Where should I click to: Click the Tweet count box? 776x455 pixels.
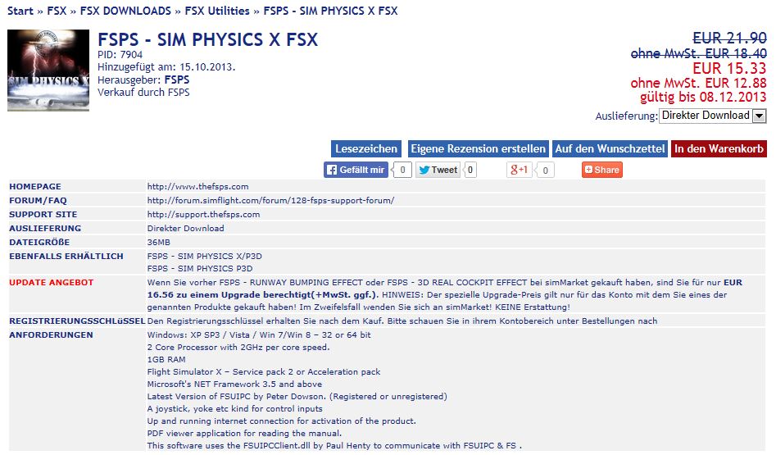[x=470, y=170]
